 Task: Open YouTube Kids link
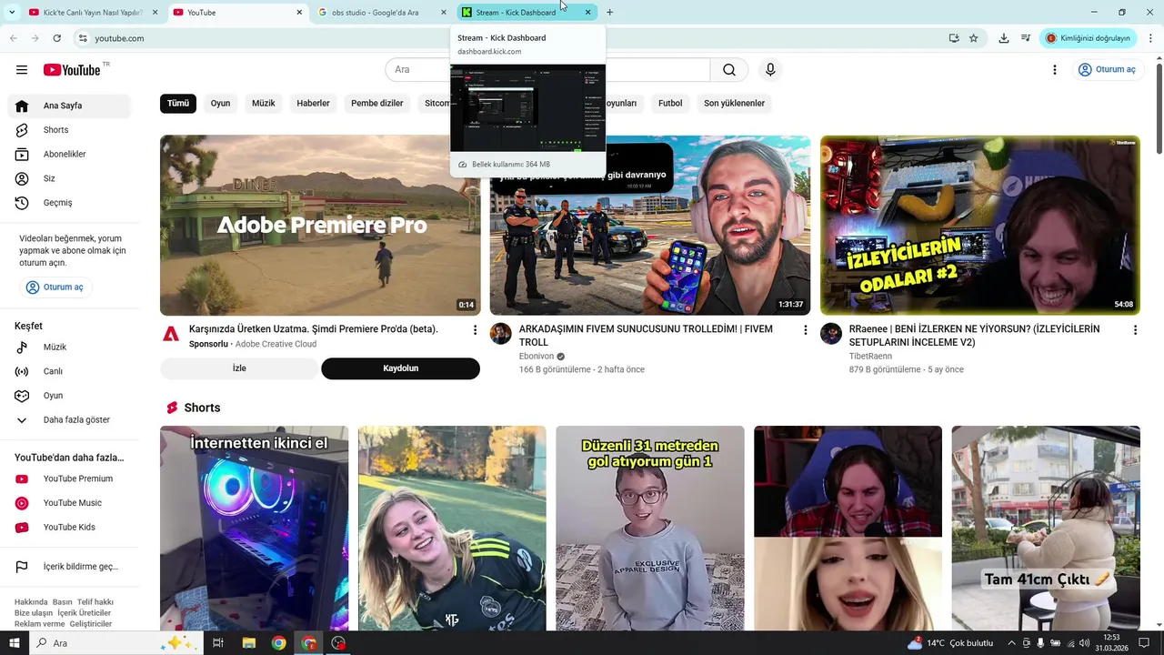pos(69,528)
